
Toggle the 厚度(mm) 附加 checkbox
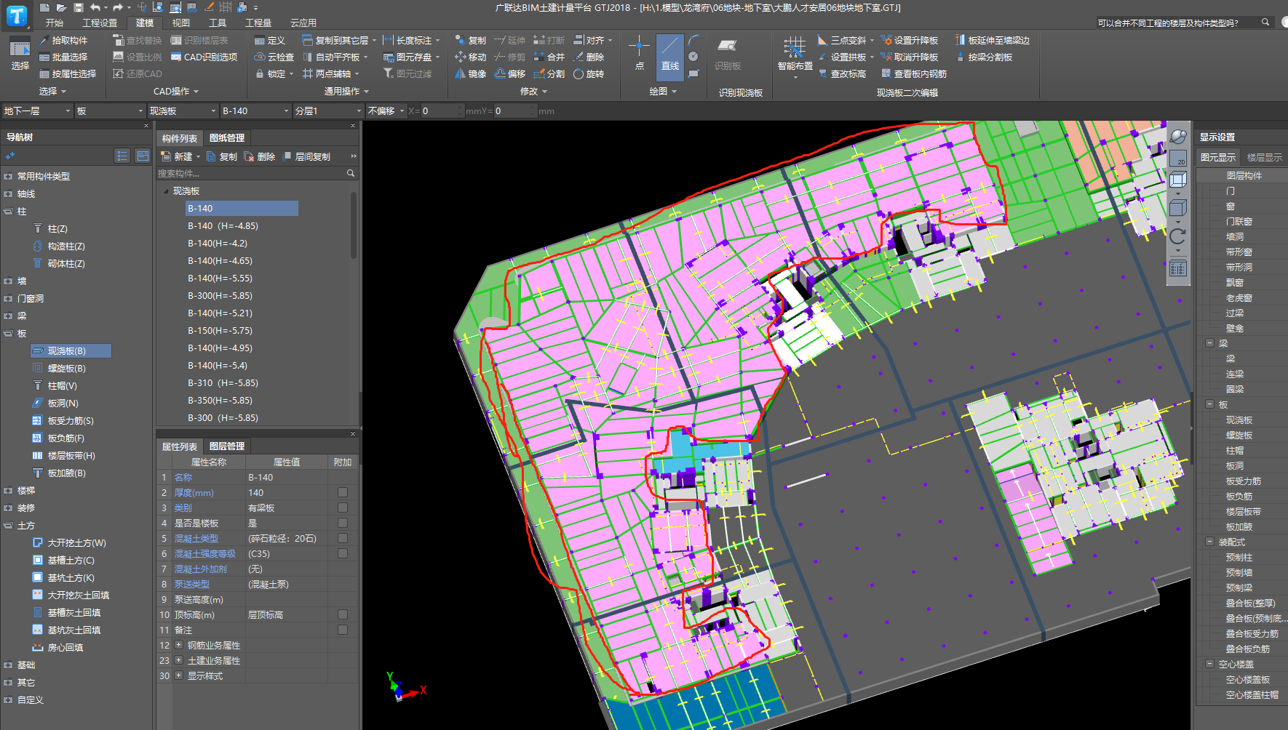pos(343,492)
